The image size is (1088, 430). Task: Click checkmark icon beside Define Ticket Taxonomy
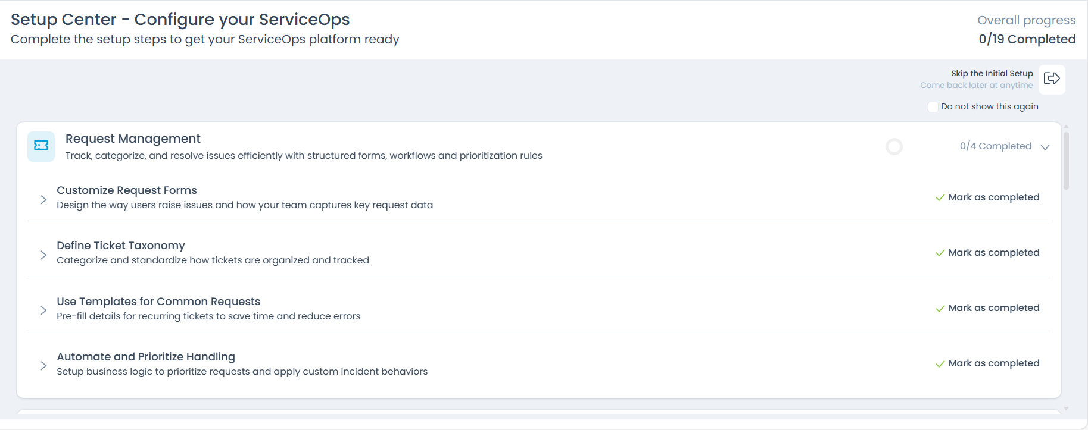pos(940,253)
